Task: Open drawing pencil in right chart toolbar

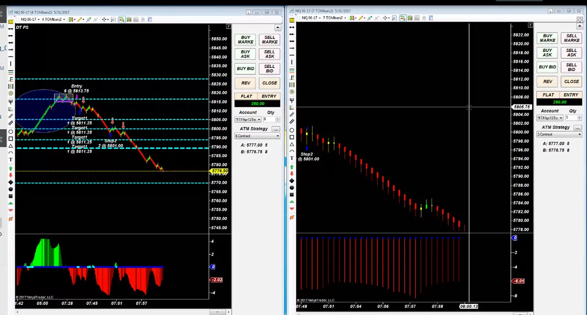Action: tap(361, 17)
